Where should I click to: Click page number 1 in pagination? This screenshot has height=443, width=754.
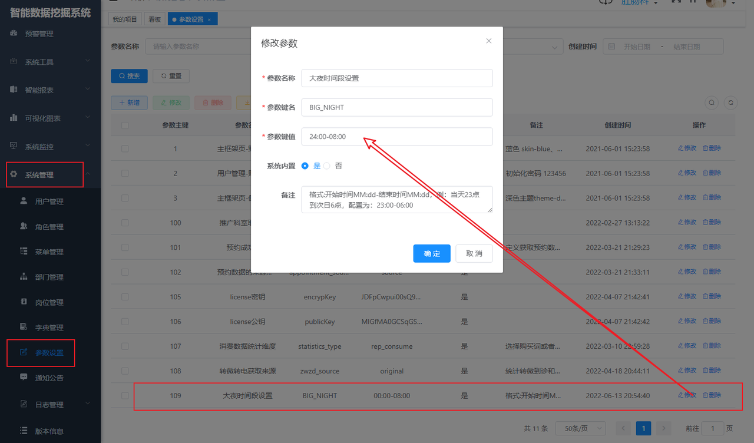pyautogui.click(x=643, y=429)
